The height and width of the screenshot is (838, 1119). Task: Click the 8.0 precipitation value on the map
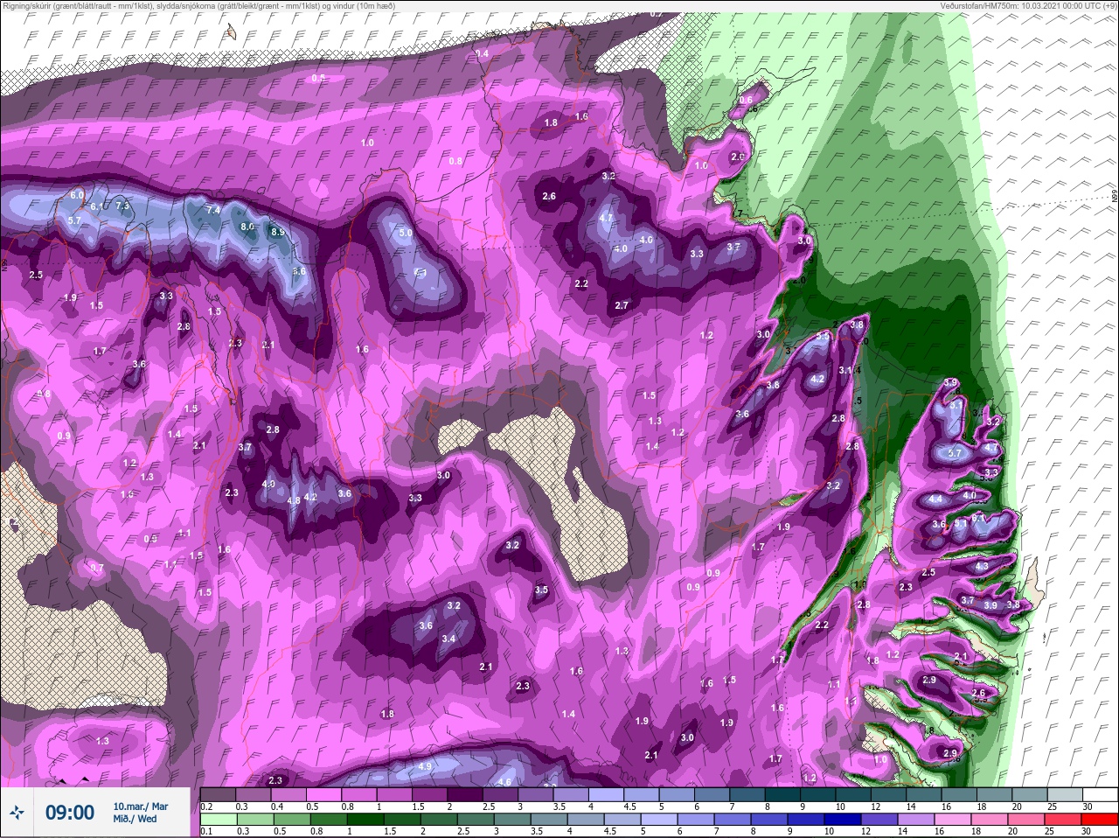(x=247, y=227)
